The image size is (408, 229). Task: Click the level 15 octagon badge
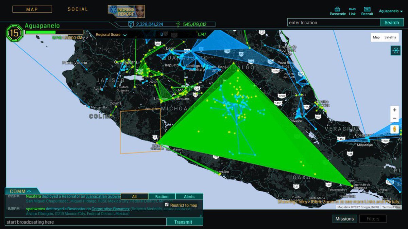pos(14,33)
